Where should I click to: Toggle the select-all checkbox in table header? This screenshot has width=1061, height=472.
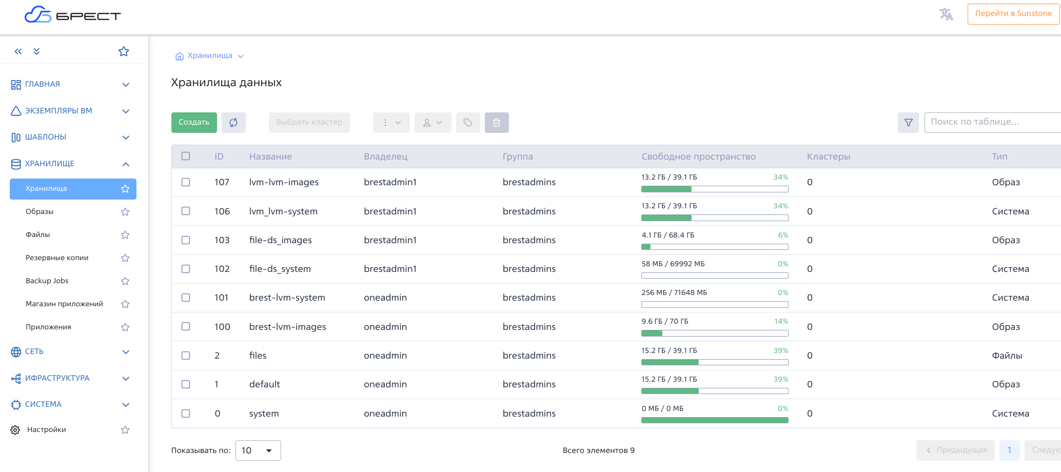[x=186, y=156]
